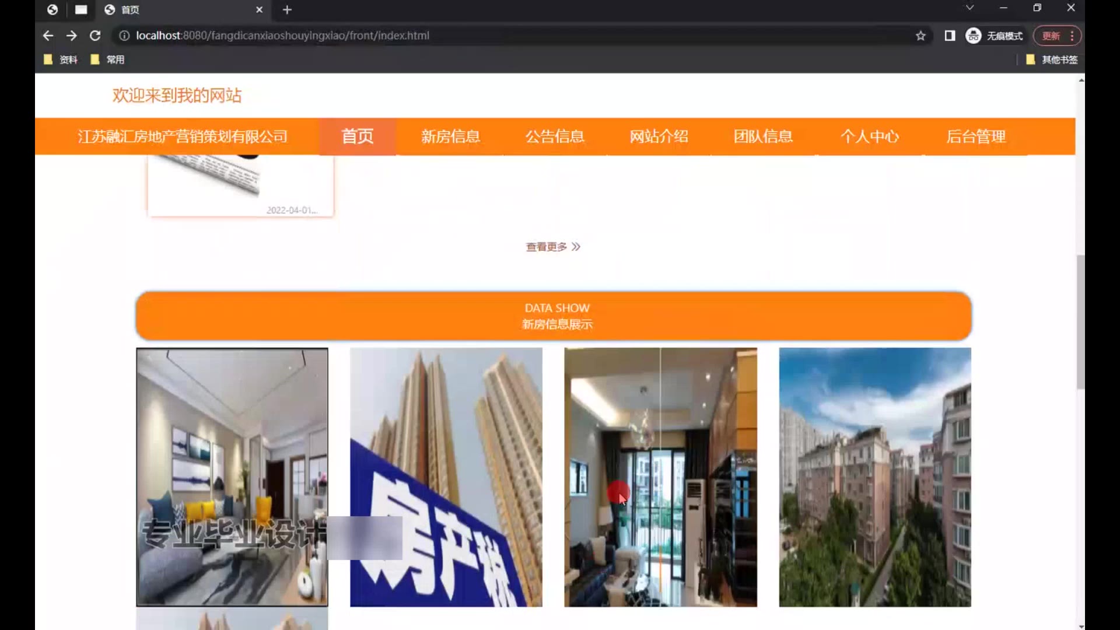The width and height of the screenshot is (1120, 630).
Task: Go forward with the browser forward arrow
Action: point(71,36)
